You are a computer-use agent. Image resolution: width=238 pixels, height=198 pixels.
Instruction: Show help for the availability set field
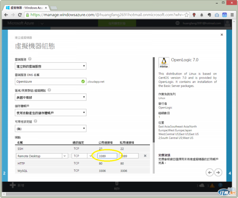coord(35,121)
